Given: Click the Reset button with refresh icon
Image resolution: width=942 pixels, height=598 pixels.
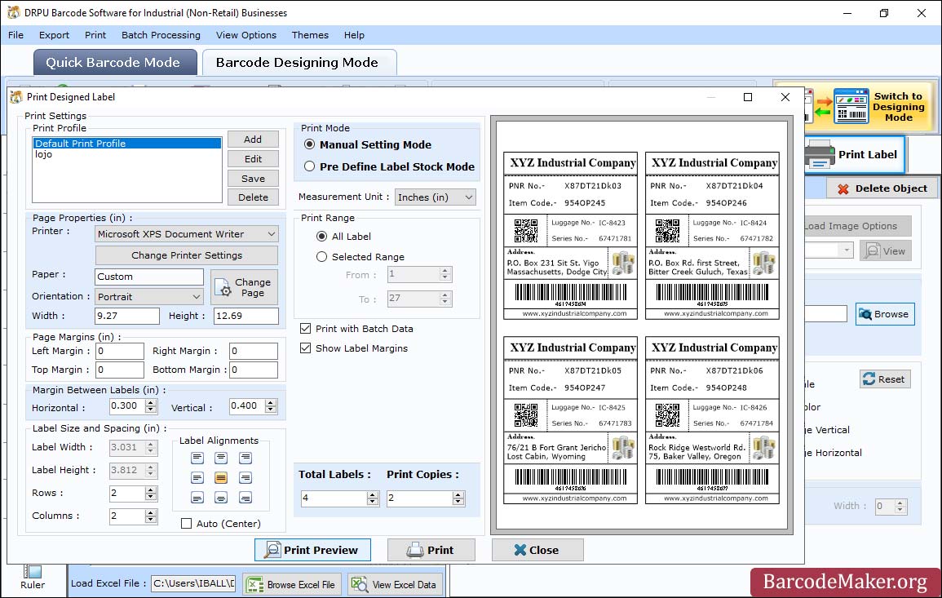Looking at the screenshot, I should click(885, 379).
